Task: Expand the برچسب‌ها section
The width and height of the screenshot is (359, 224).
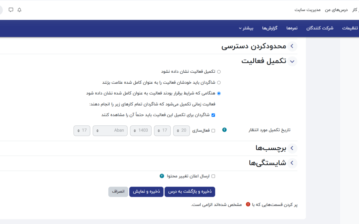Action: click(x=292, y=148)
